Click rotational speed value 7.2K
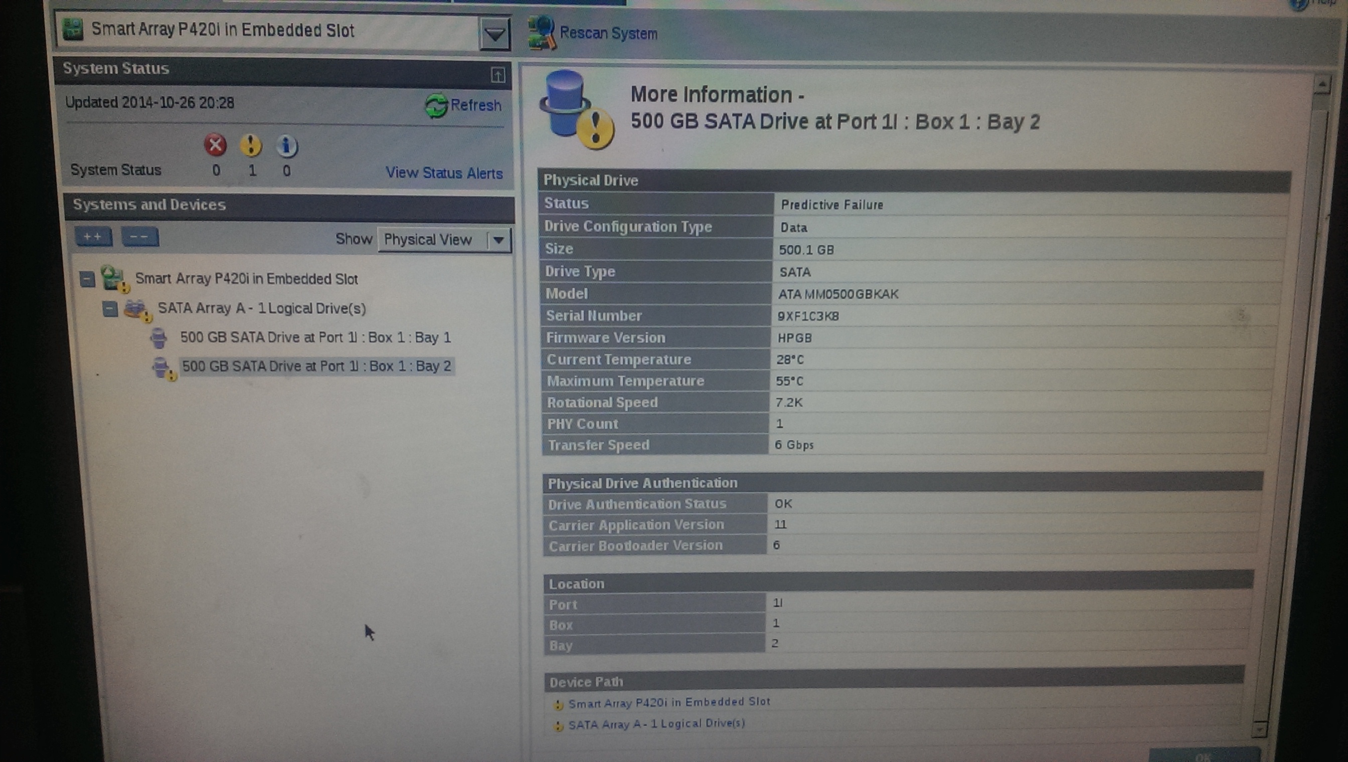This screenshot has height=762, width=1348. 789,403
